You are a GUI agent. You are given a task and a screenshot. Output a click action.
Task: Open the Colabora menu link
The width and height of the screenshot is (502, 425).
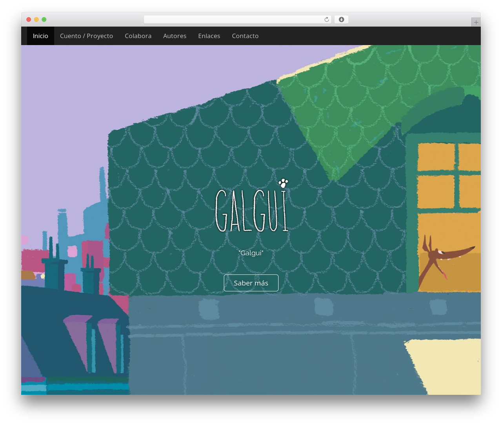(138, 36)
